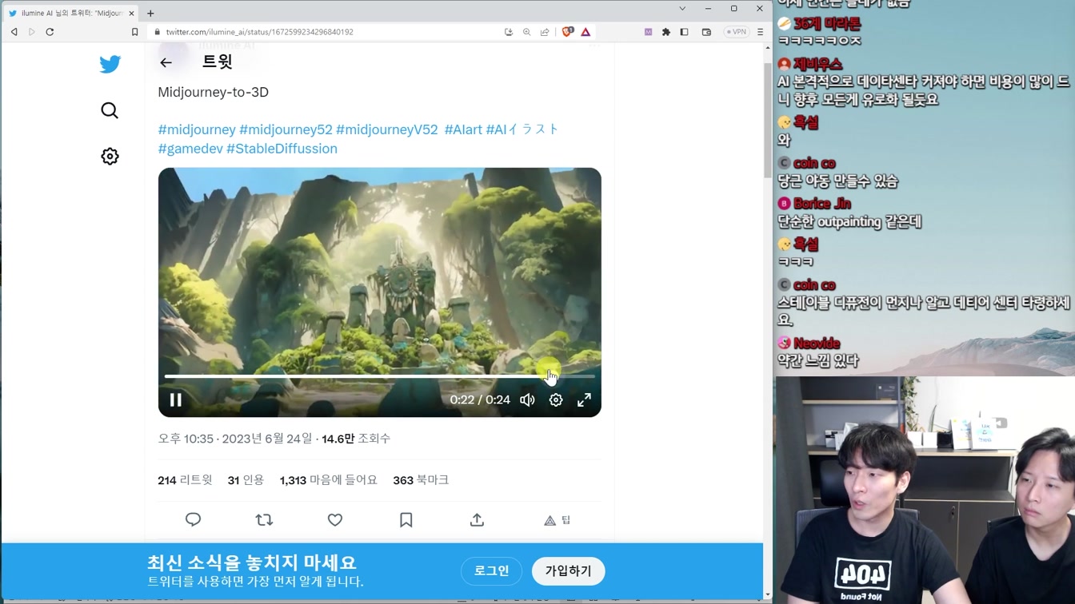Open the Brave Shields lion icon

pyautogui.click(x=567, y=32)
